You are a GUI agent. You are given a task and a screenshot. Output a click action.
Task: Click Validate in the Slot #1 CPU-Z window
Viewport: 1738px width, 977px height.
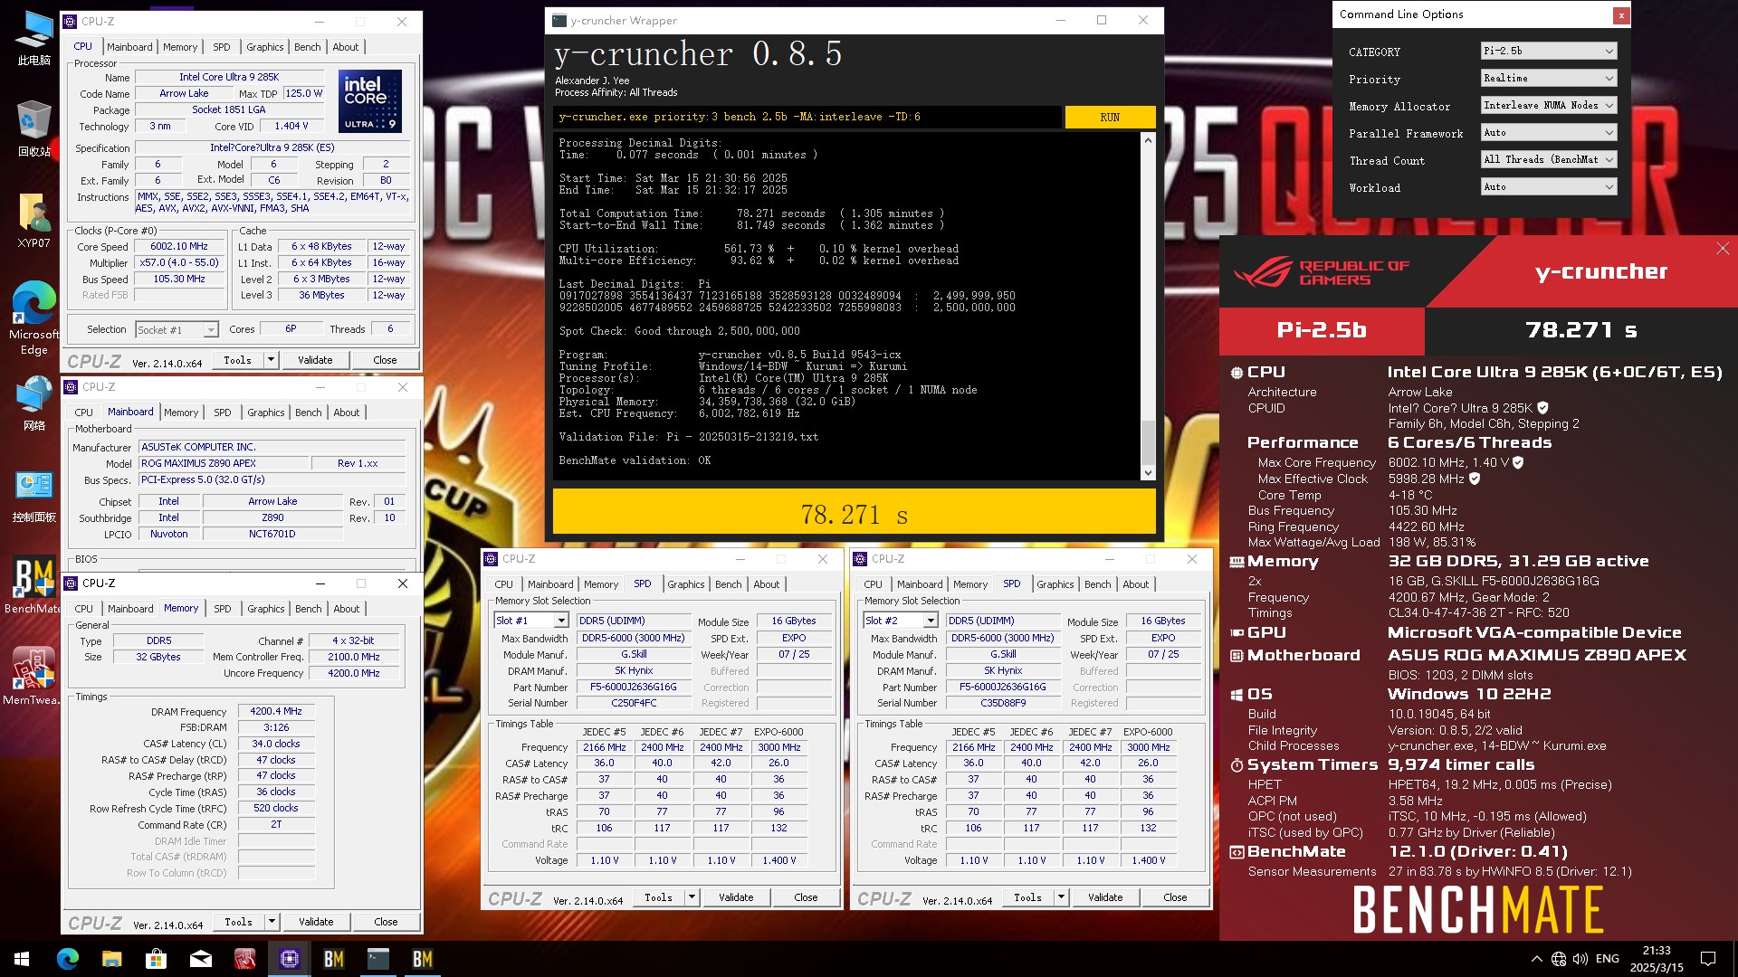pyautogui.click(x=736, y=897)
